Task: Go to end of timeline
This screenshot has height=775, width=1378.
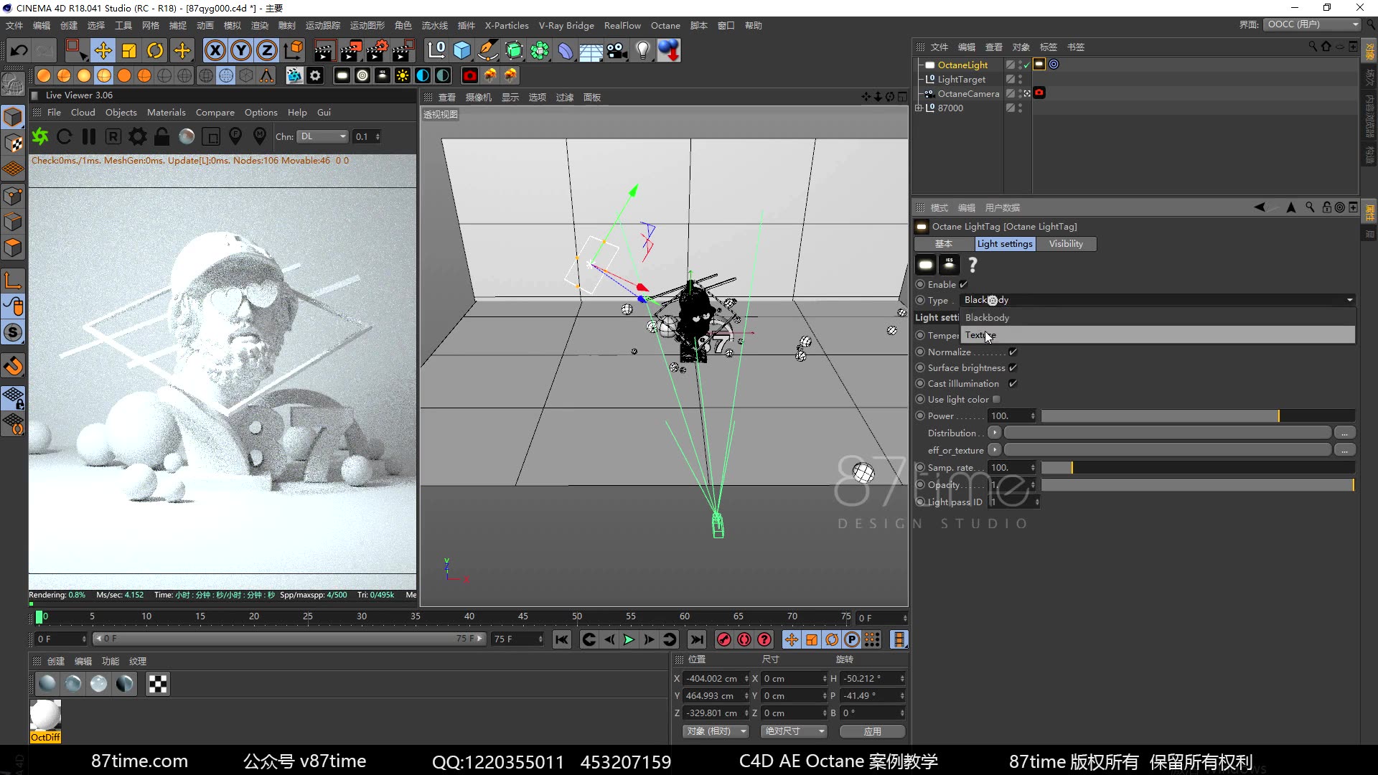Action: [696, 639]
